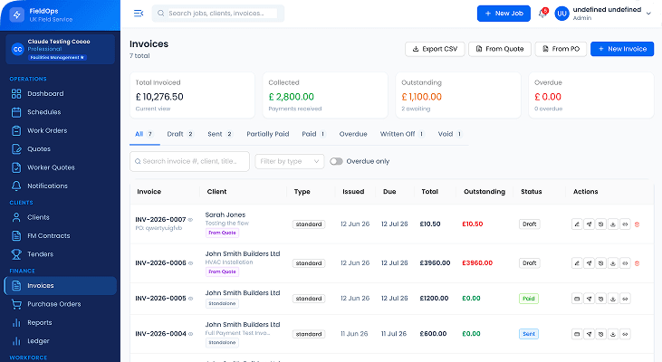Focus the Search invoice # field

[x=189, y=162]
